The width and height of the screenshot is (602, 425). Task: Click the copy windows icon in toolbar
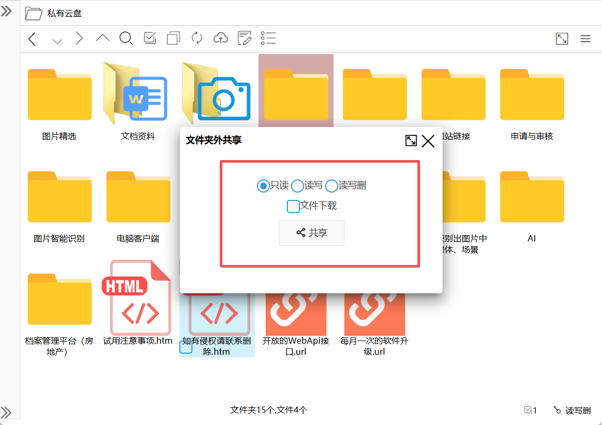point(173,38)
